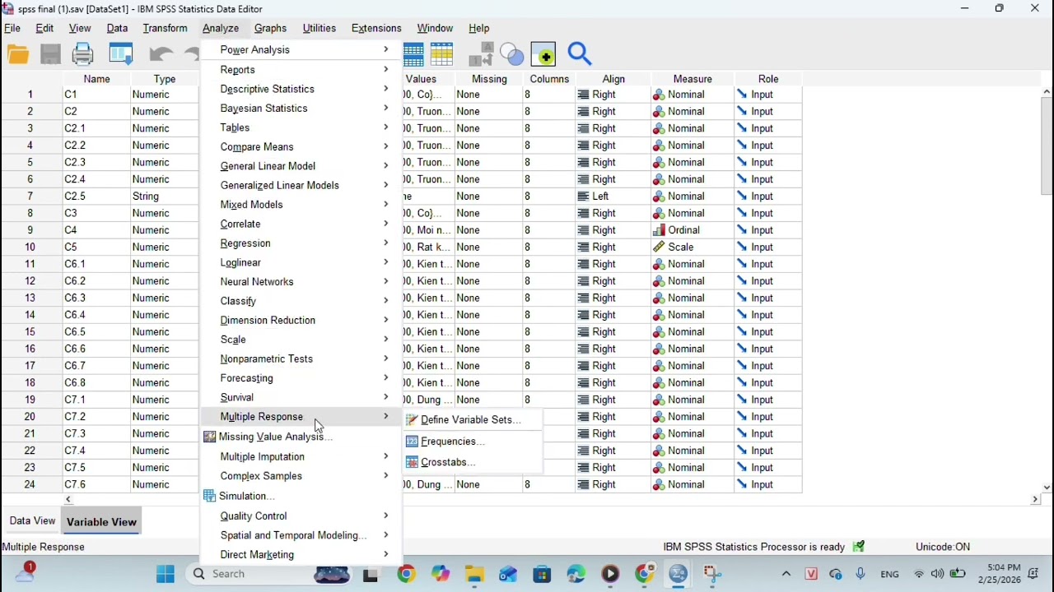The image size is (1054, 592).
Task: Expand the Bayesian Statistics submenu
Action: (x=301, y=109)
